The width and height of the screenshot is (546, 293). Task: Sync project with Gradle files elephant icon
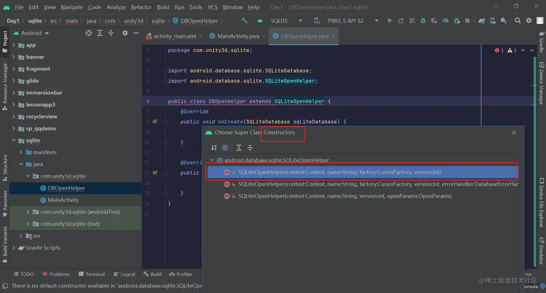pos(482,21)
